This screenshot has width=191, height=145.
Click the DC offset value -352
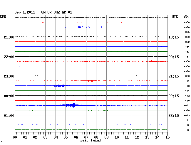(187, 17)
